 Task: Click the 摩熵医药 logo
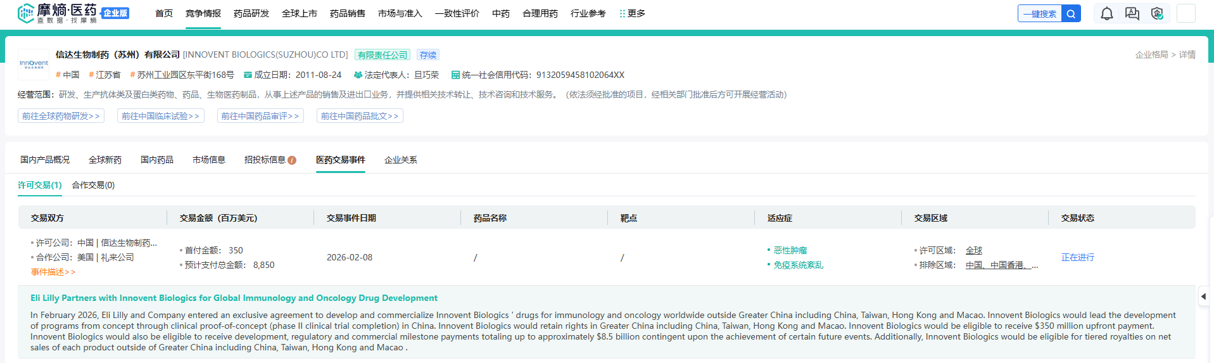(58, 13)
